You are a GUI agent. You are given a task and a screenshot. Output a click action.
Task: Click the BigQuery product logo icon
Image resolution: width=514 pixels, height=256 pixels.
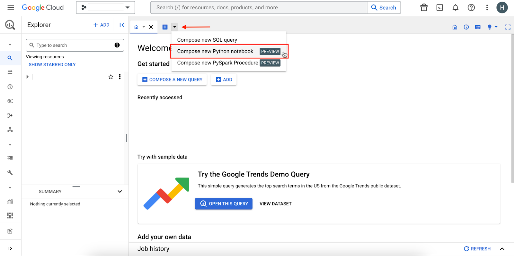[10, 25]
